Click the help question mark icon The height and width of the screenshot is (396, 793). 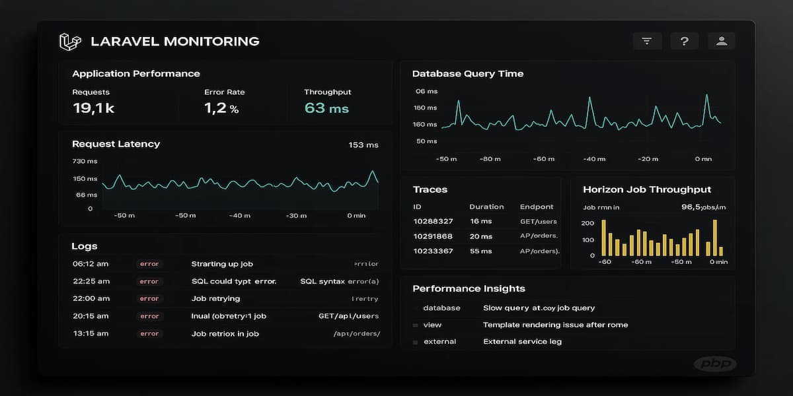pos(684,40)
